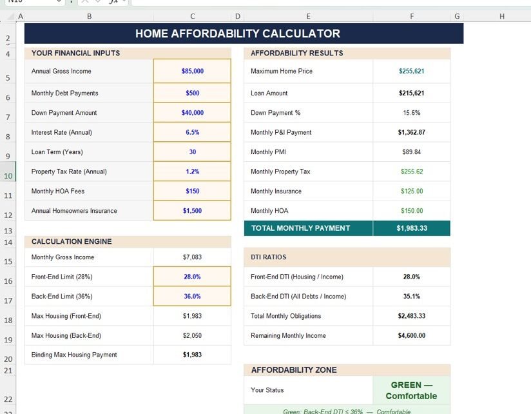Click the Annual Gross Income value $85,000
This screenshot has width=531, height=414.
(x=192, y=72)
